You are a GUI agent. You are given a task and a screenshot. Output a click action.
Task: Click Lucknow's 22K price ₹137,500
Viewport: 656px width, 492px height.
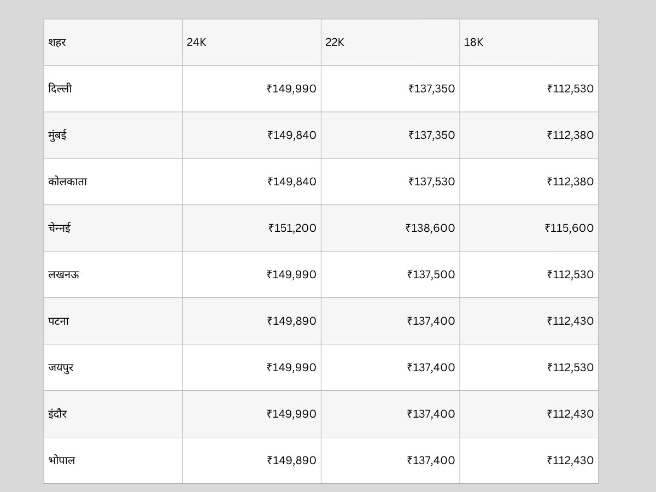431,274
